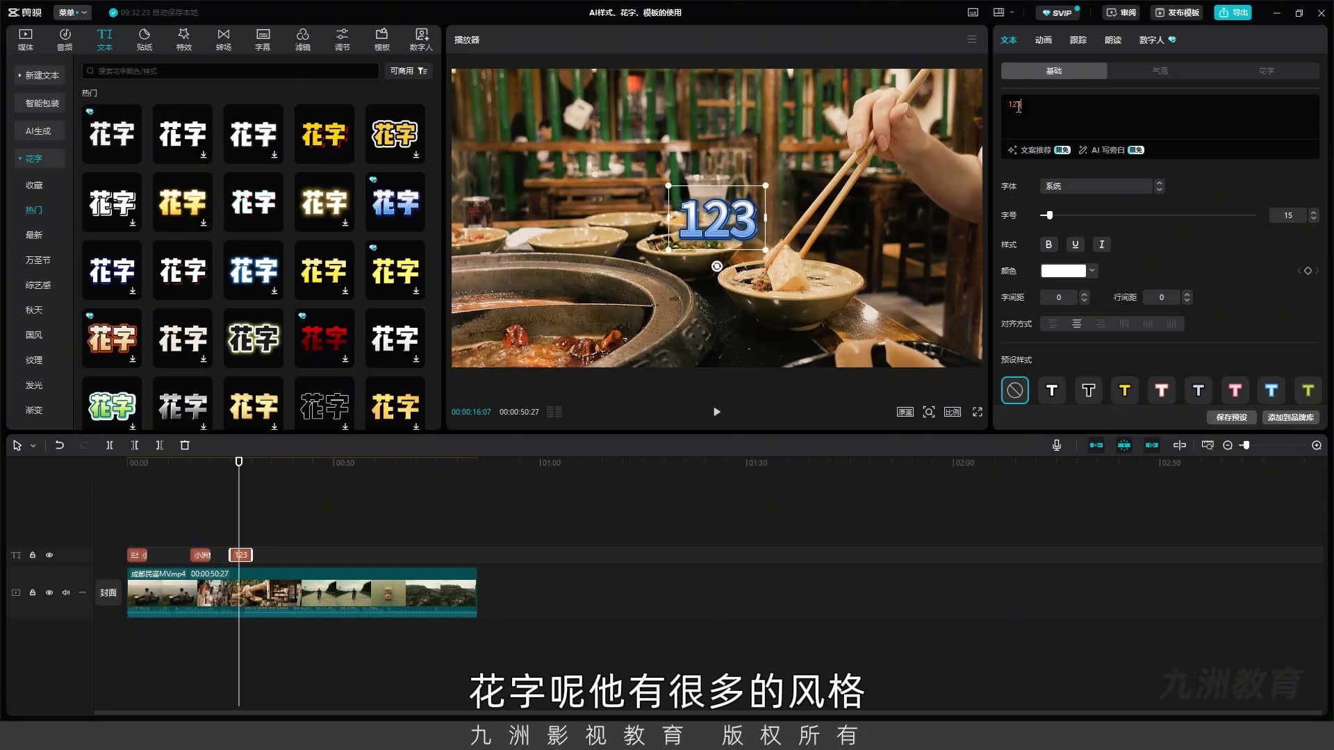Open player panel hamburger menu
The image size is (1334, 750).
click(972, 40)
